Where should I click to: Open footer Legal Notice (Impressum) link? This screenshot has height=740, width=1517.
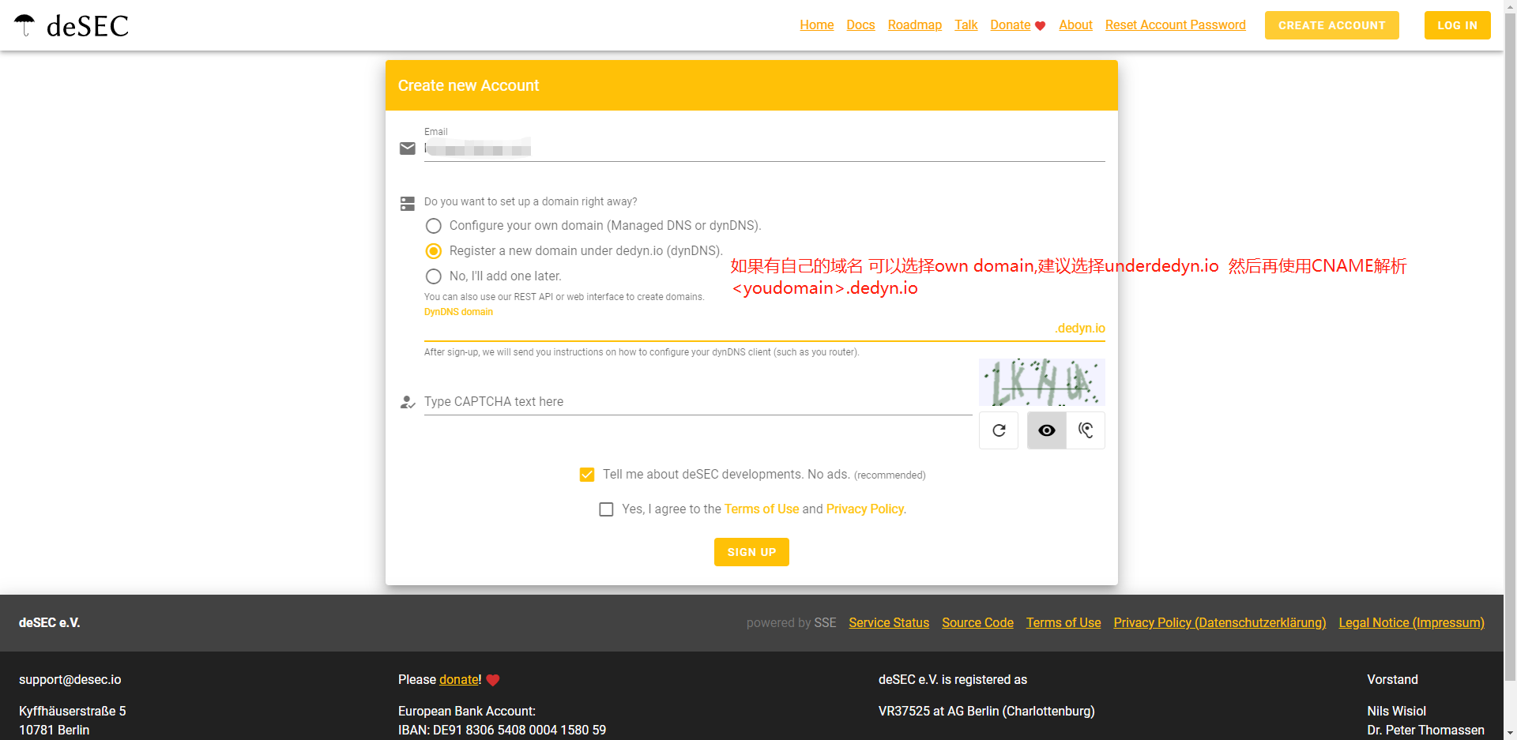[x=1411, y=623]
